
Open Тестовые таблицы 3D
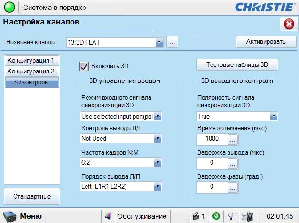[x=237, y=64]
